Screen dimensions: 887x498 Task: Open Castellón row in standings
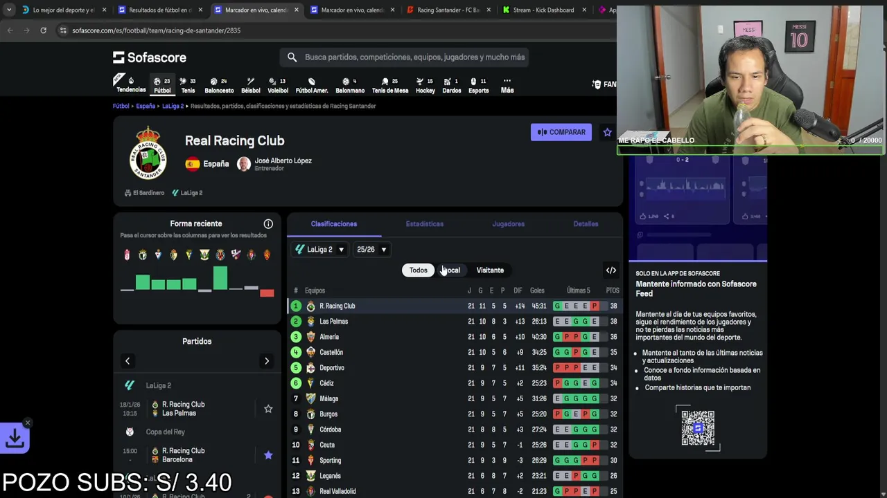pyautogui.click(x=454, y=352)
